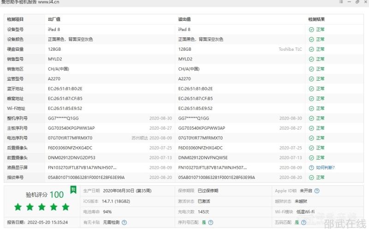Image resolution: width=369 pixels, height=232 pixels.
Task: Click the green check icon for 设备型号
Action: (x=311, y=30)
